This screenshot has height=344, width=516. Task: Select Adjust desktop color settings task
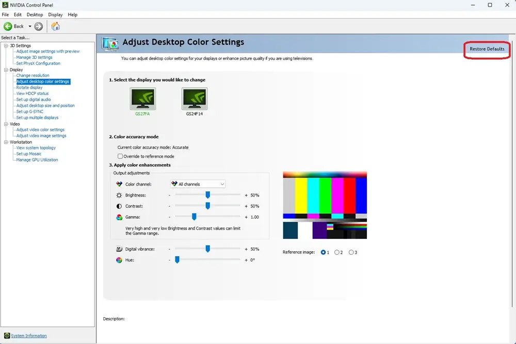(x=43, y=81)
